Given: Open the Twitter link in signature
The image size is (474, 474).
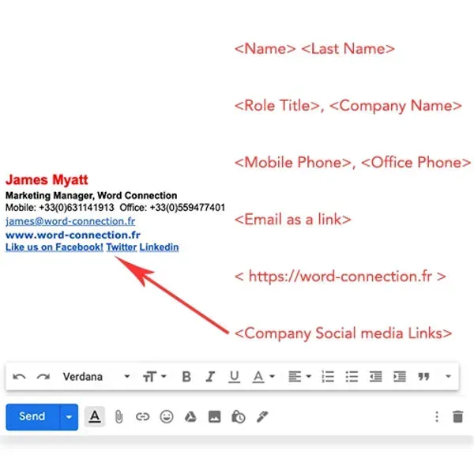Looking at the screenshot, I should coord(121,247).
